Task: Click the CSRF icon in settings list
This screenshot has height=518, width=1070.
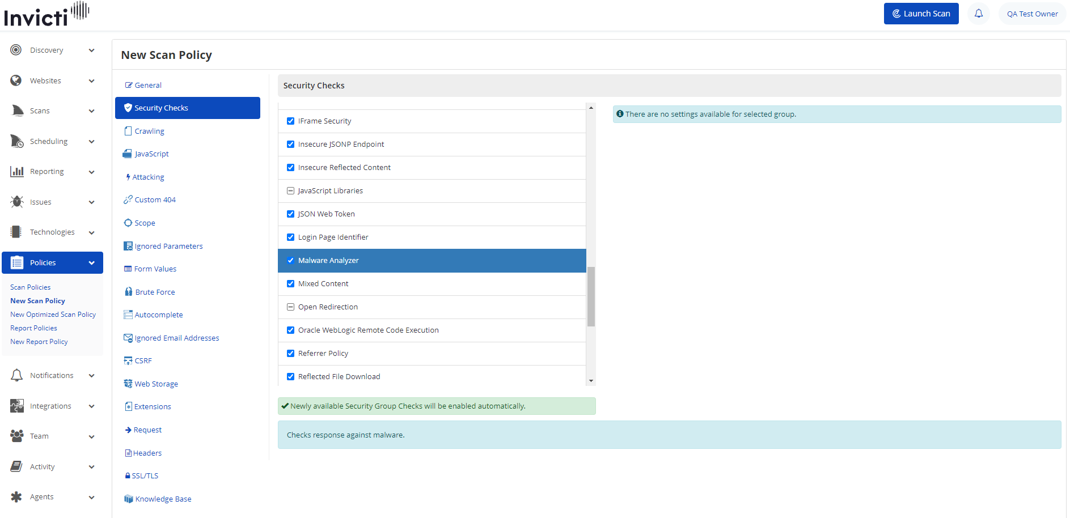Action: click(128, 360)
